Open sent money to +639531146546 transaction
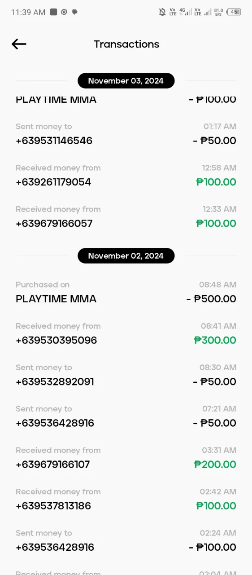Image resolution: width=252 pixels, height=575 pixels. pos(126,134)
